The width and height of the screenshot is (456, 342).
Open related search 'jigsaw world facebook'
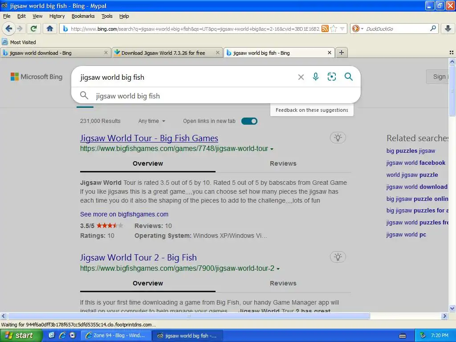415,163
